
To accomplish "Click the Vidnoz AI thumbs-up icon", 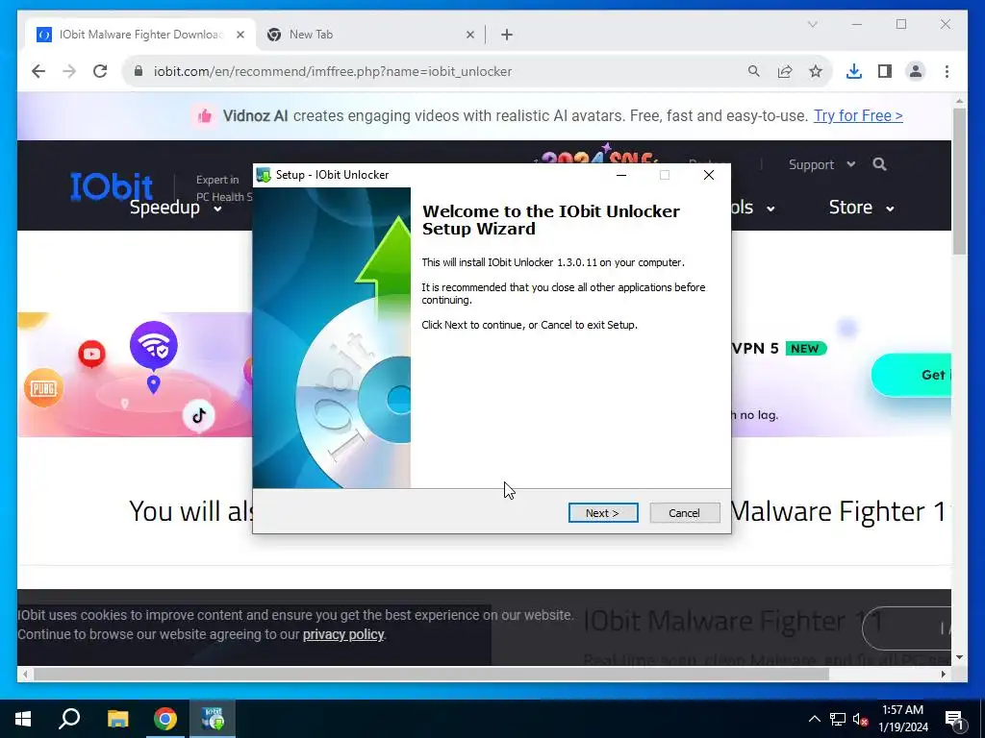I will coord(205,115).
